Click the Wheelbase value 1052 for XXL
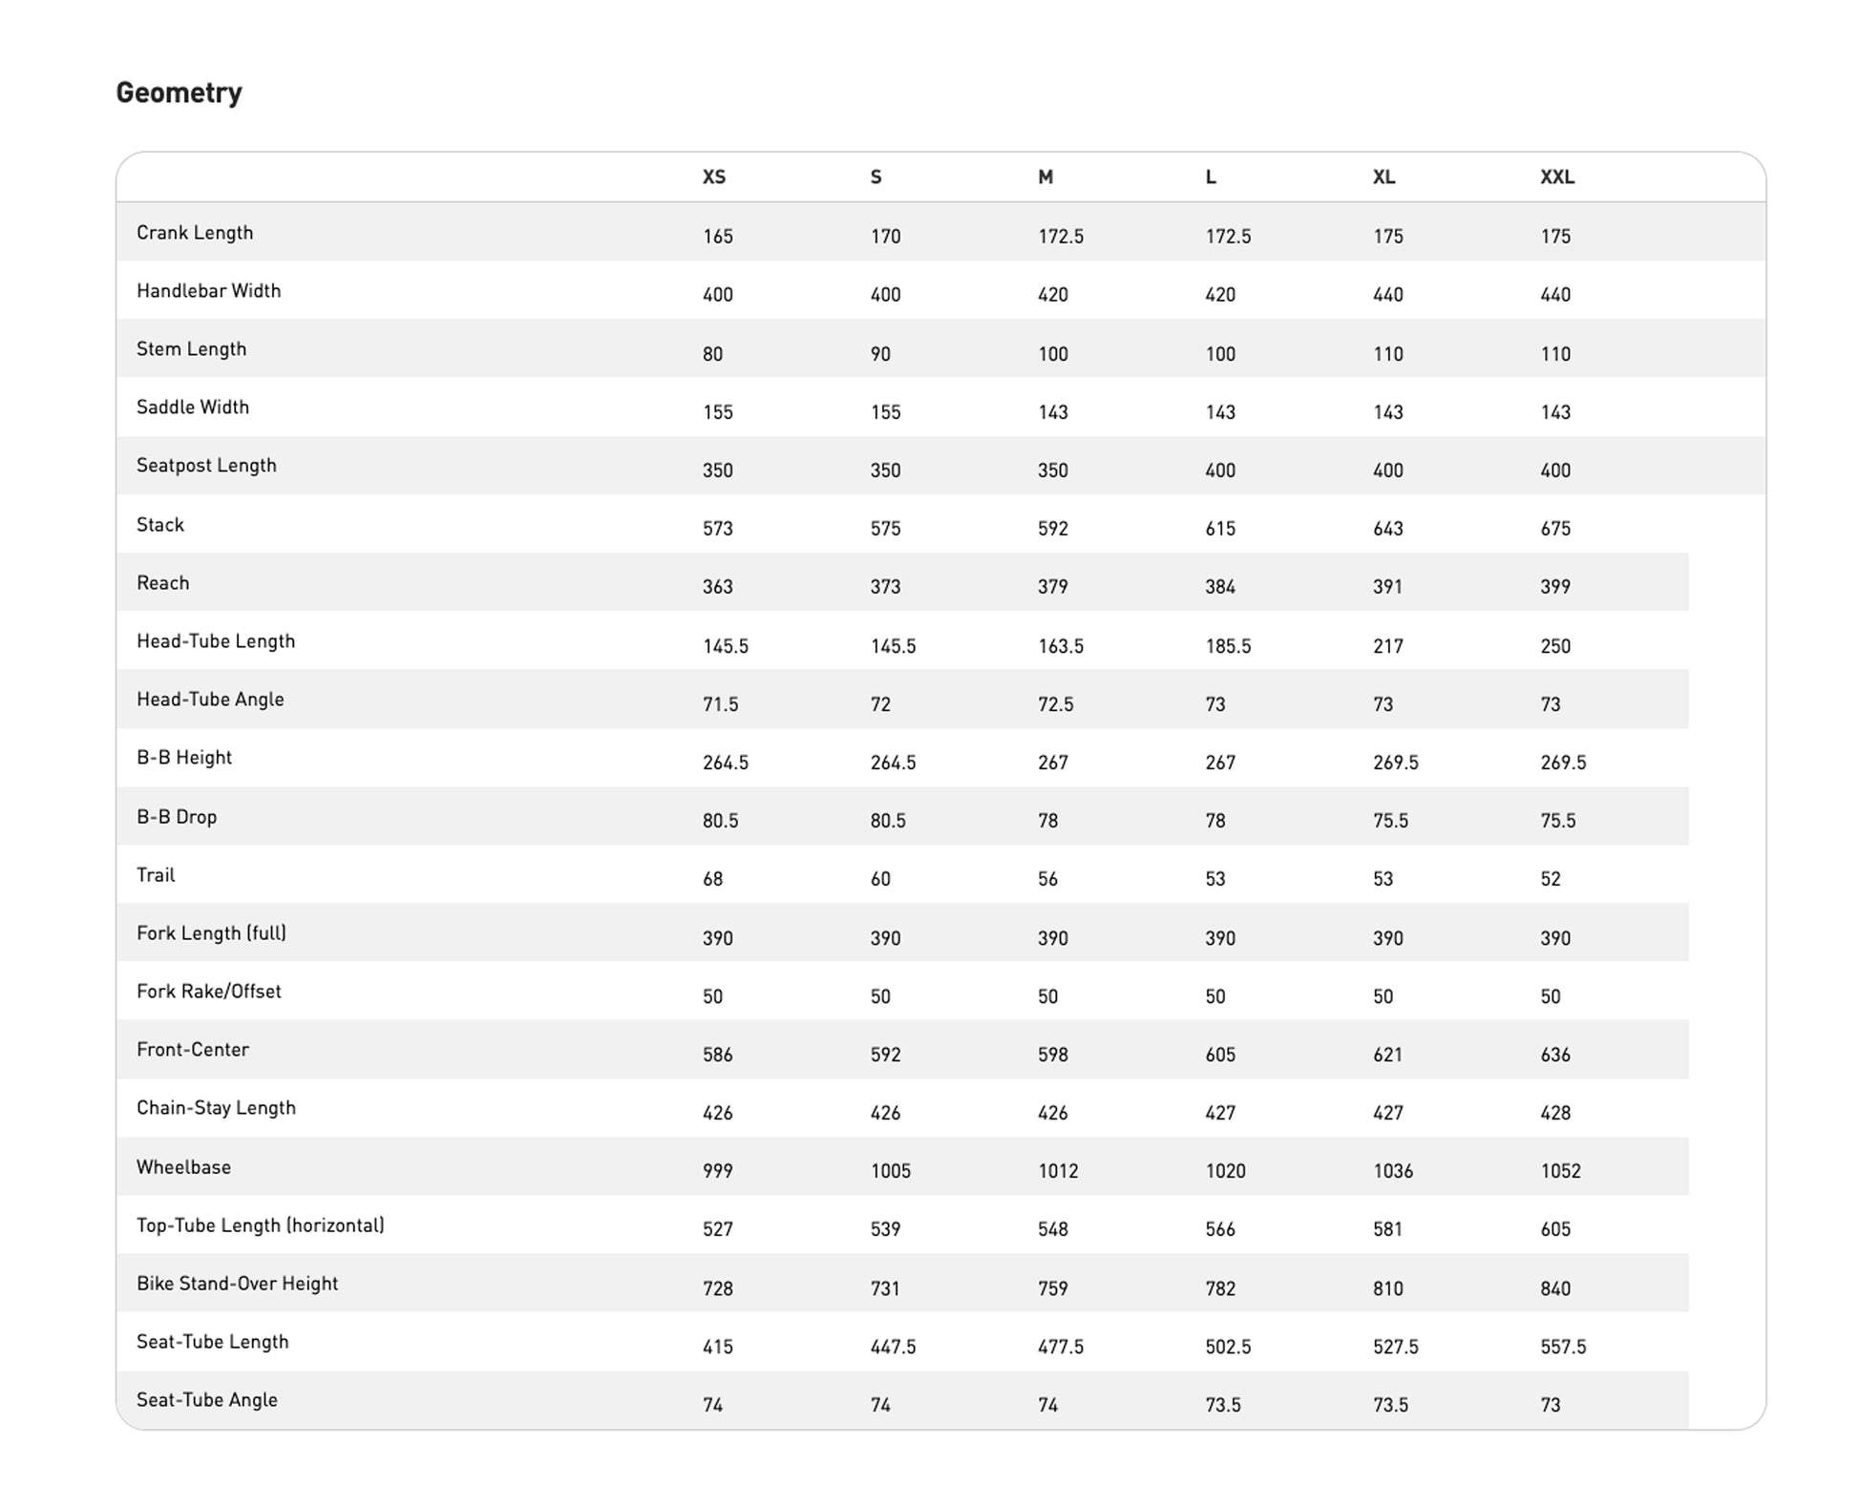This screenshot has width=1858, height=1486. [1560, 1171]
